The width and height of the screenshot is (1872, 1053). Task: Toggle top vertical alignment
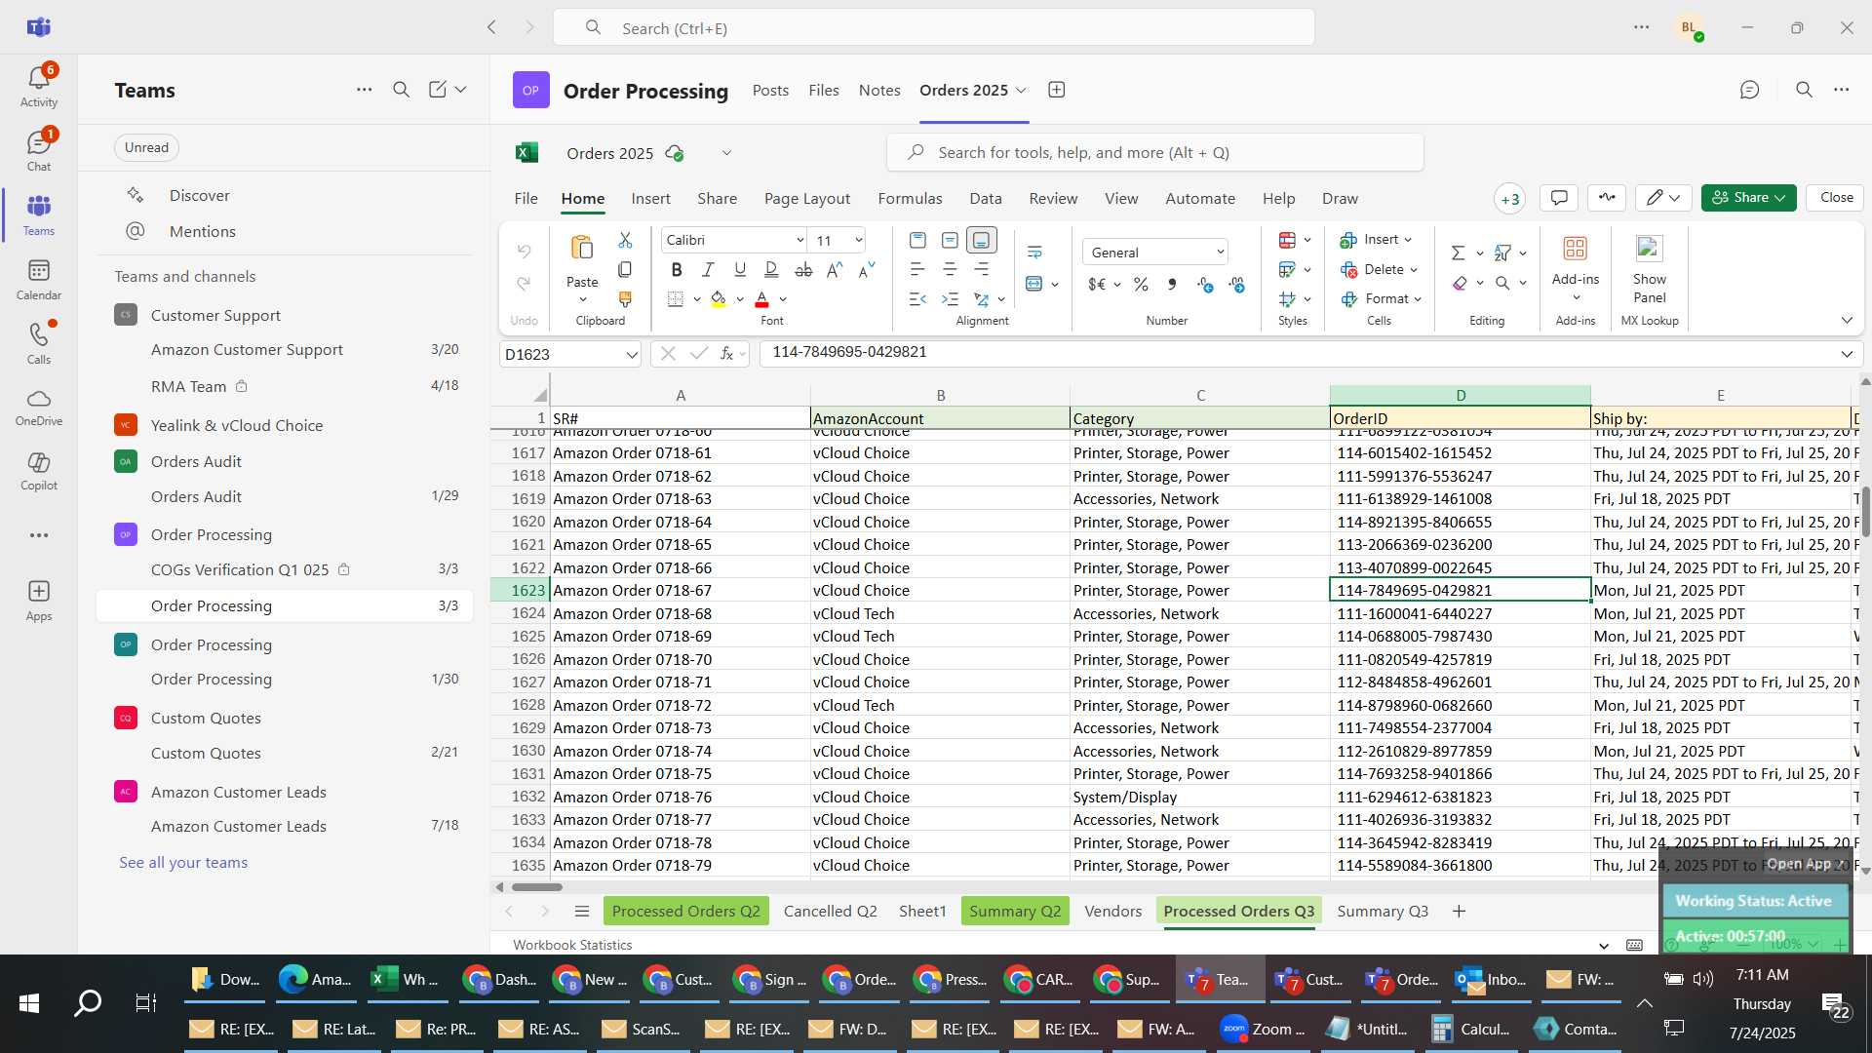tap(917, 240)
